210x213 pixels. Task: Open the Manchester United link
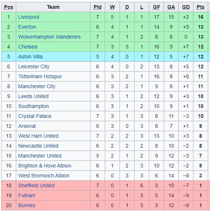(40, 156)
